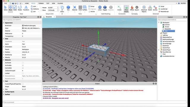Switch to the PLUGINS tab

60,3
